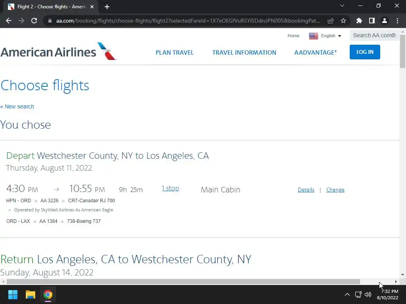Click the browser forward arrow
Viewport: 406px width, 304px height.
(x=21, y=21)
